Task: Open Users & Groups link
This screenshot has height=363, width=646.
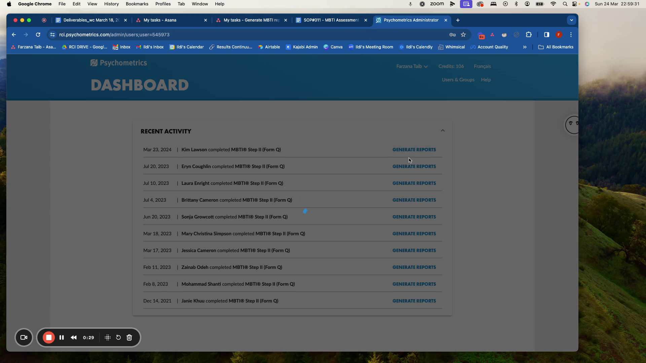Action: pos(458,80)
